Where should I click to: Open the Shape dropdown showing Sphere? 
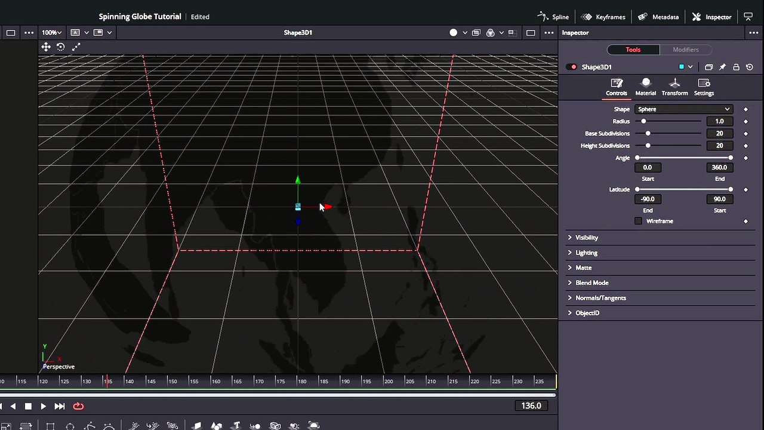coord(683,109)
